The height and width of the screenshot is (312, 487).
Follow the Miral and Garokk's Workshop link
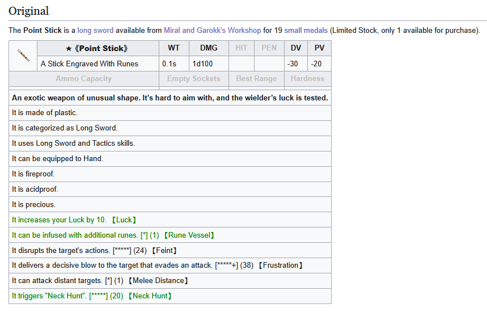tap(213, 31)
